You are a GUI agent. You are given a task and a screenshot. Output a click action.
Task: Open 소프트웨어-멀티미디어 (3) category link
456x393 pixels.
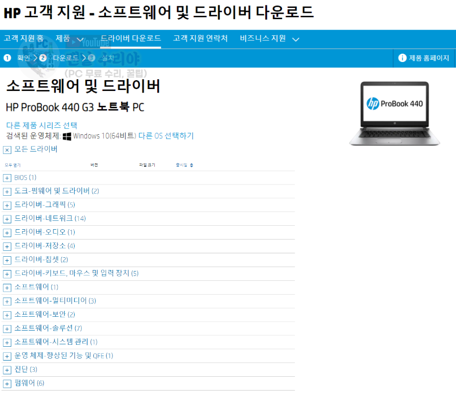[x=55, y=301]
